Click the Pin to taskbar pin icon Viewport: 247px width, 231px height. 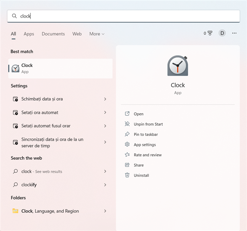coord(127,134)
